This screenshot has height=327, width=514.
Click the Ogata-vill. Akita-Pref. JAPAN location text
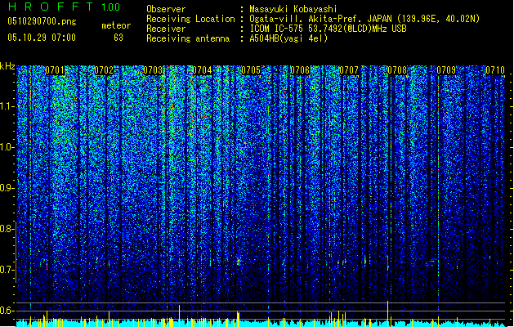tap(364, 19)
